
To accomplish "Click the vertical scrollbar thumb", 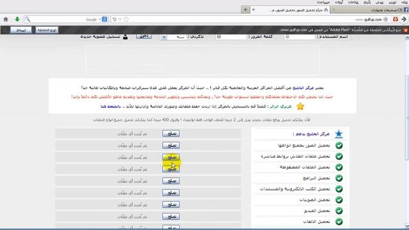I will point(406,118).
